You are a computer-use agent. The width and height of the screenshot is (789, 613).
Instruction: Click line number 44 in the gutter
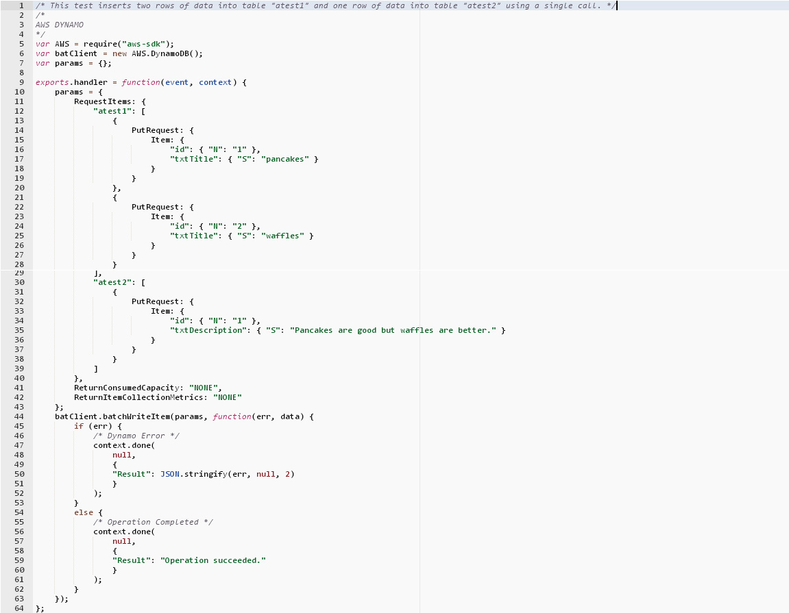pyautogui.click(x=19, y=416)
